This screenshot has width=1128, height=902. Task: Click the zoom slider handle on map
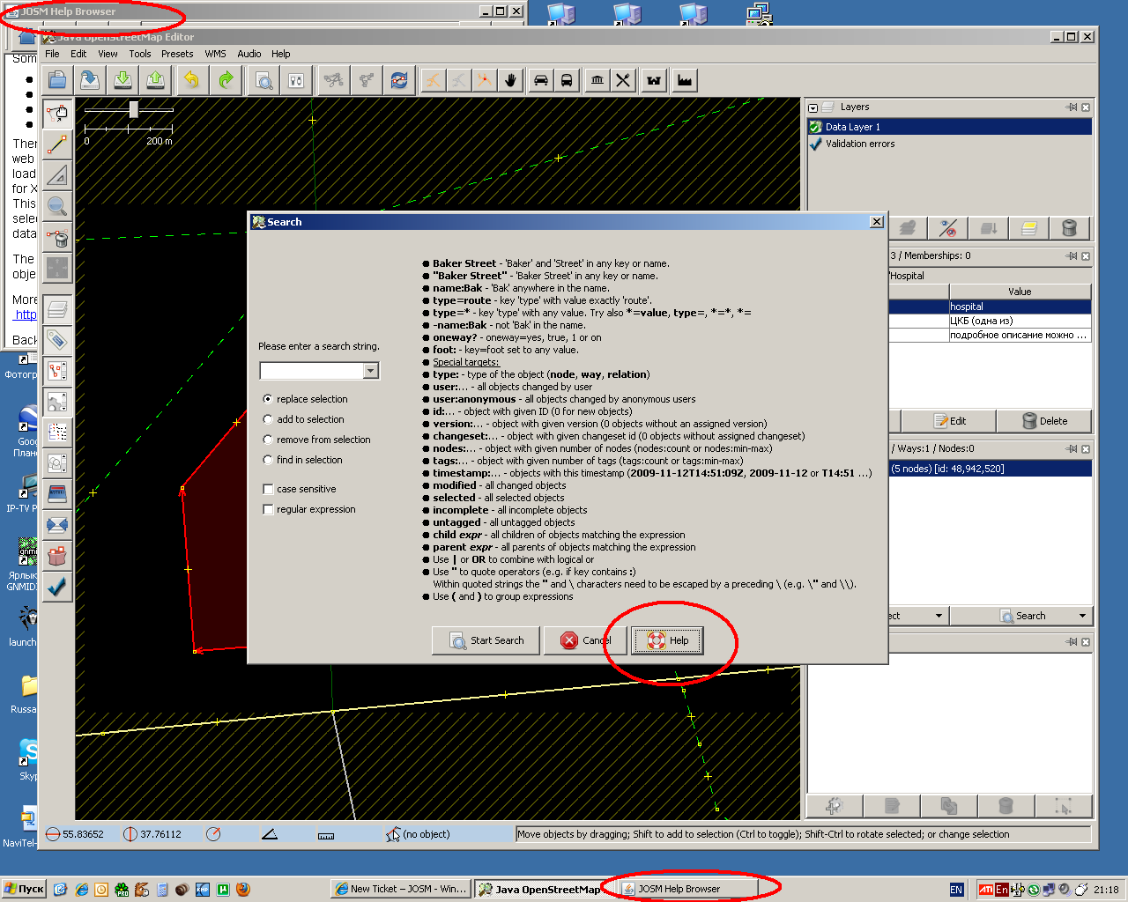pos(134,109)
